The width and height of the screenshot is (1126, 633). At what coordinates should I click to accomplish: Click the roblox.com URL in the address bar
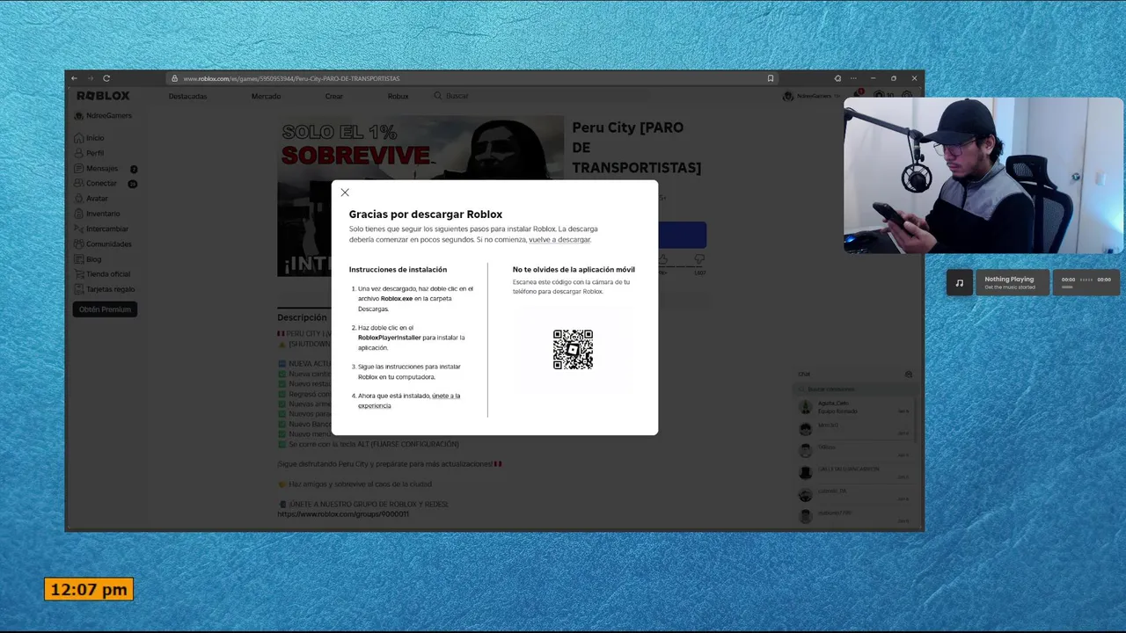tap(291, 78)
